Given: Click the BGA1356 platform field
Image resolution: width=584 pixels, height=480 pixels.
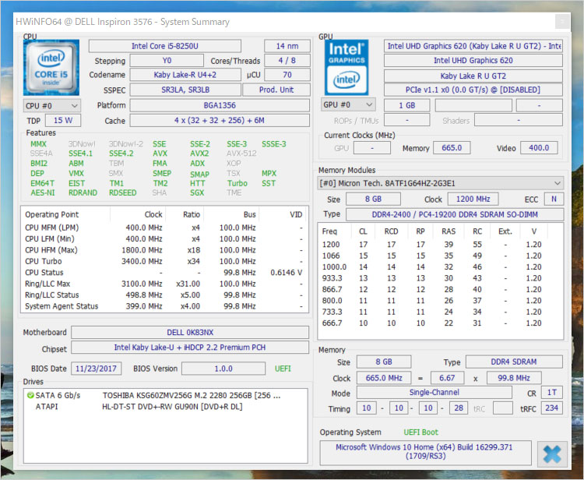Looking at the screenshot, I should (220, 105).
